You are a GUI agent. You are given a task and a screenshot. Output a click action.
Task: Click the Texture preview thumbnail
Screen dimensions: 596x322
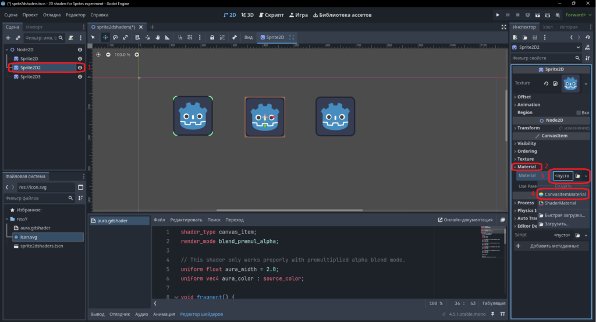click(570, 83)
